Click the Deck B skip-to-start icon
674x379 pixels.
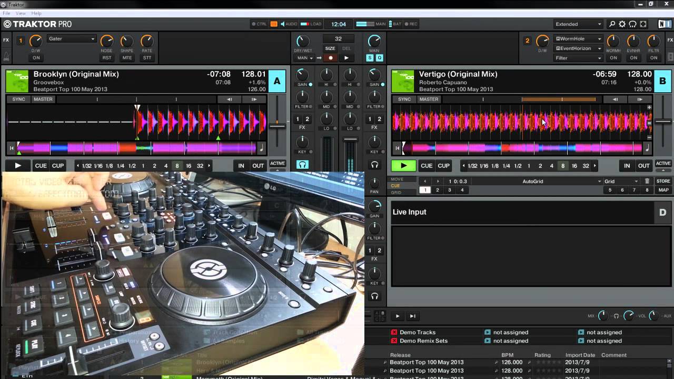tap(397, 148)
